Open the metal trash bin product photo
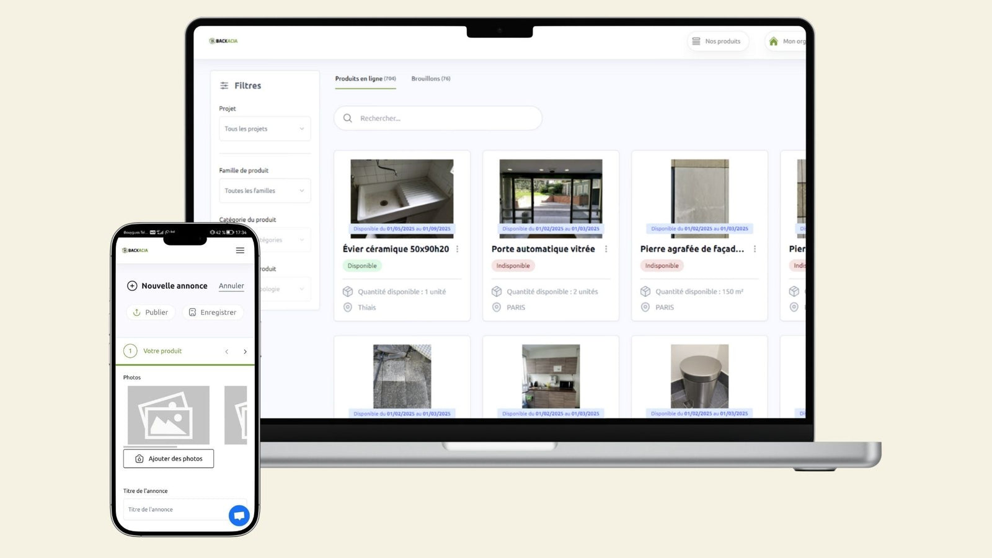Image resolution: width=992 pixels, height=558 pixels. tap(699, 379)
